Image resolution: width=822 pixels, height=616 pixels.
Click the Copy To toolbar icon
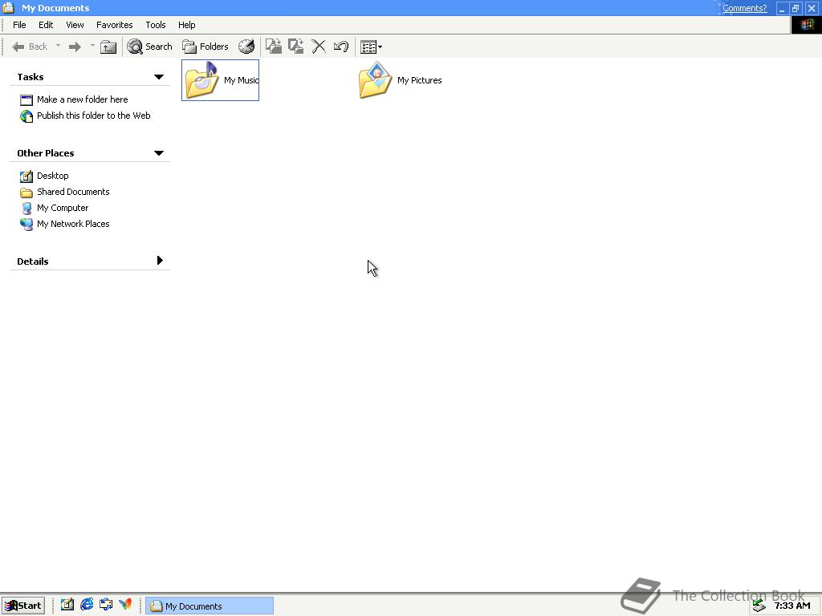295,47
